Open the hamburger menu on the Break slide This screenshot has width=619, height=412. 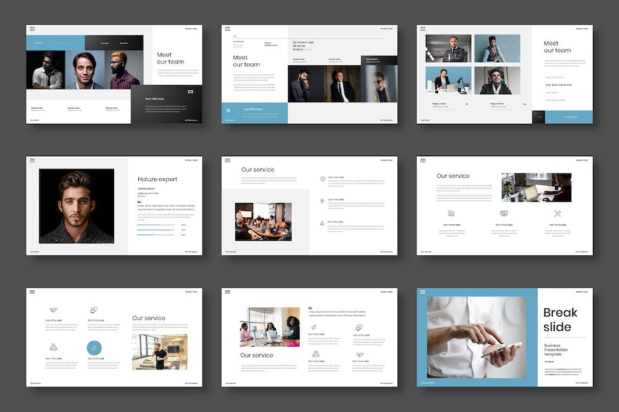click(x=423, y=292)
